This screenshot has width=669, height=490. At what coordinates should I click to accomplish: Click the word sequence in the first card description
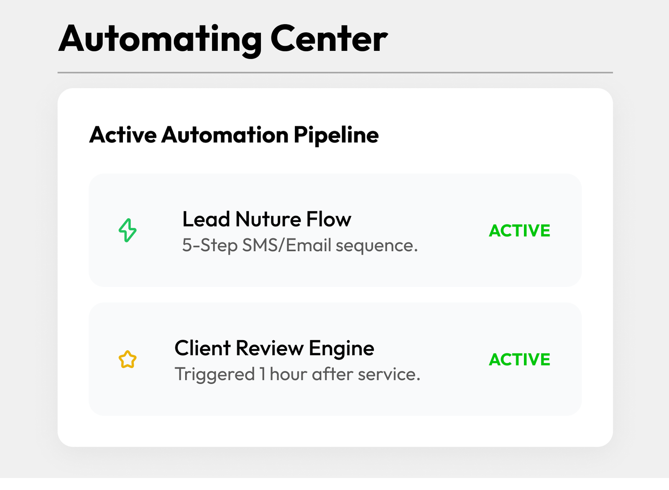376,245
